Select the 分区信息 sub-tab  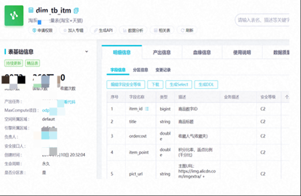140,70
